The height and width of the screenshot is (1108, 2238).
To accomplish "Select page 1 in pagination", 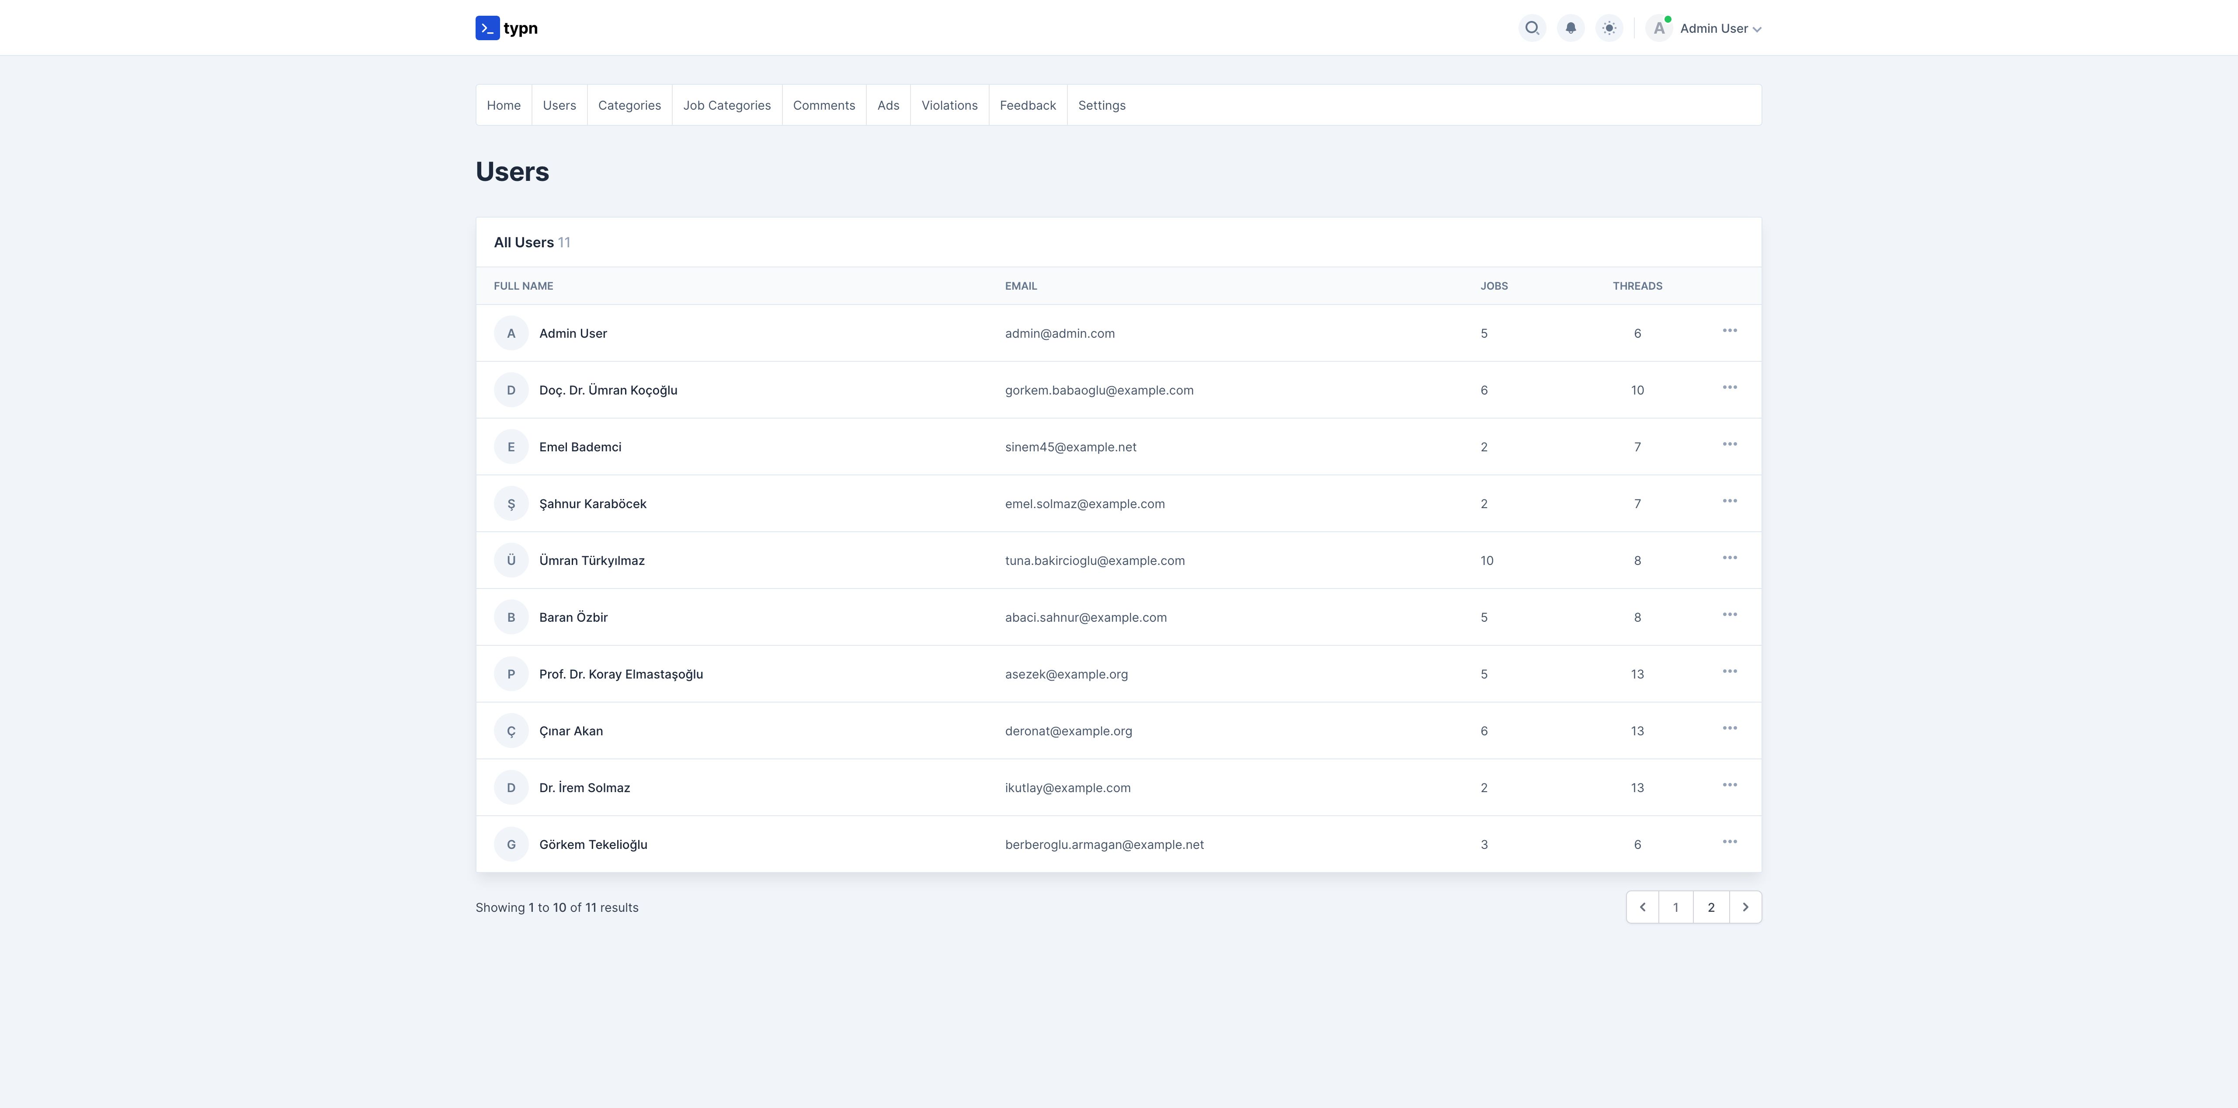I will click(x=1675, y=907).
